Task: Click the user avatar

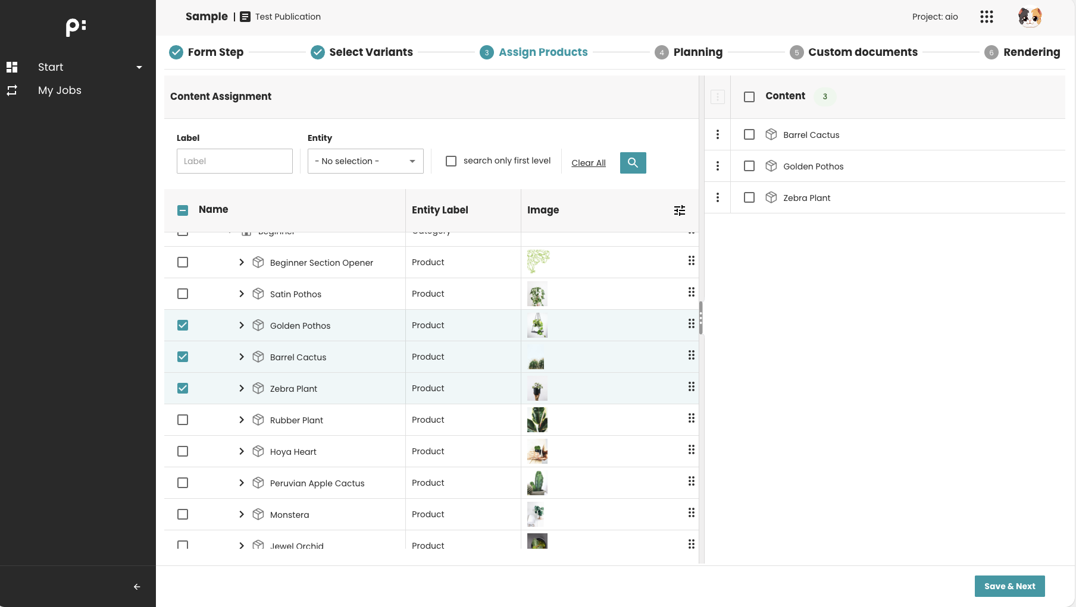Action: (1030, 17)
